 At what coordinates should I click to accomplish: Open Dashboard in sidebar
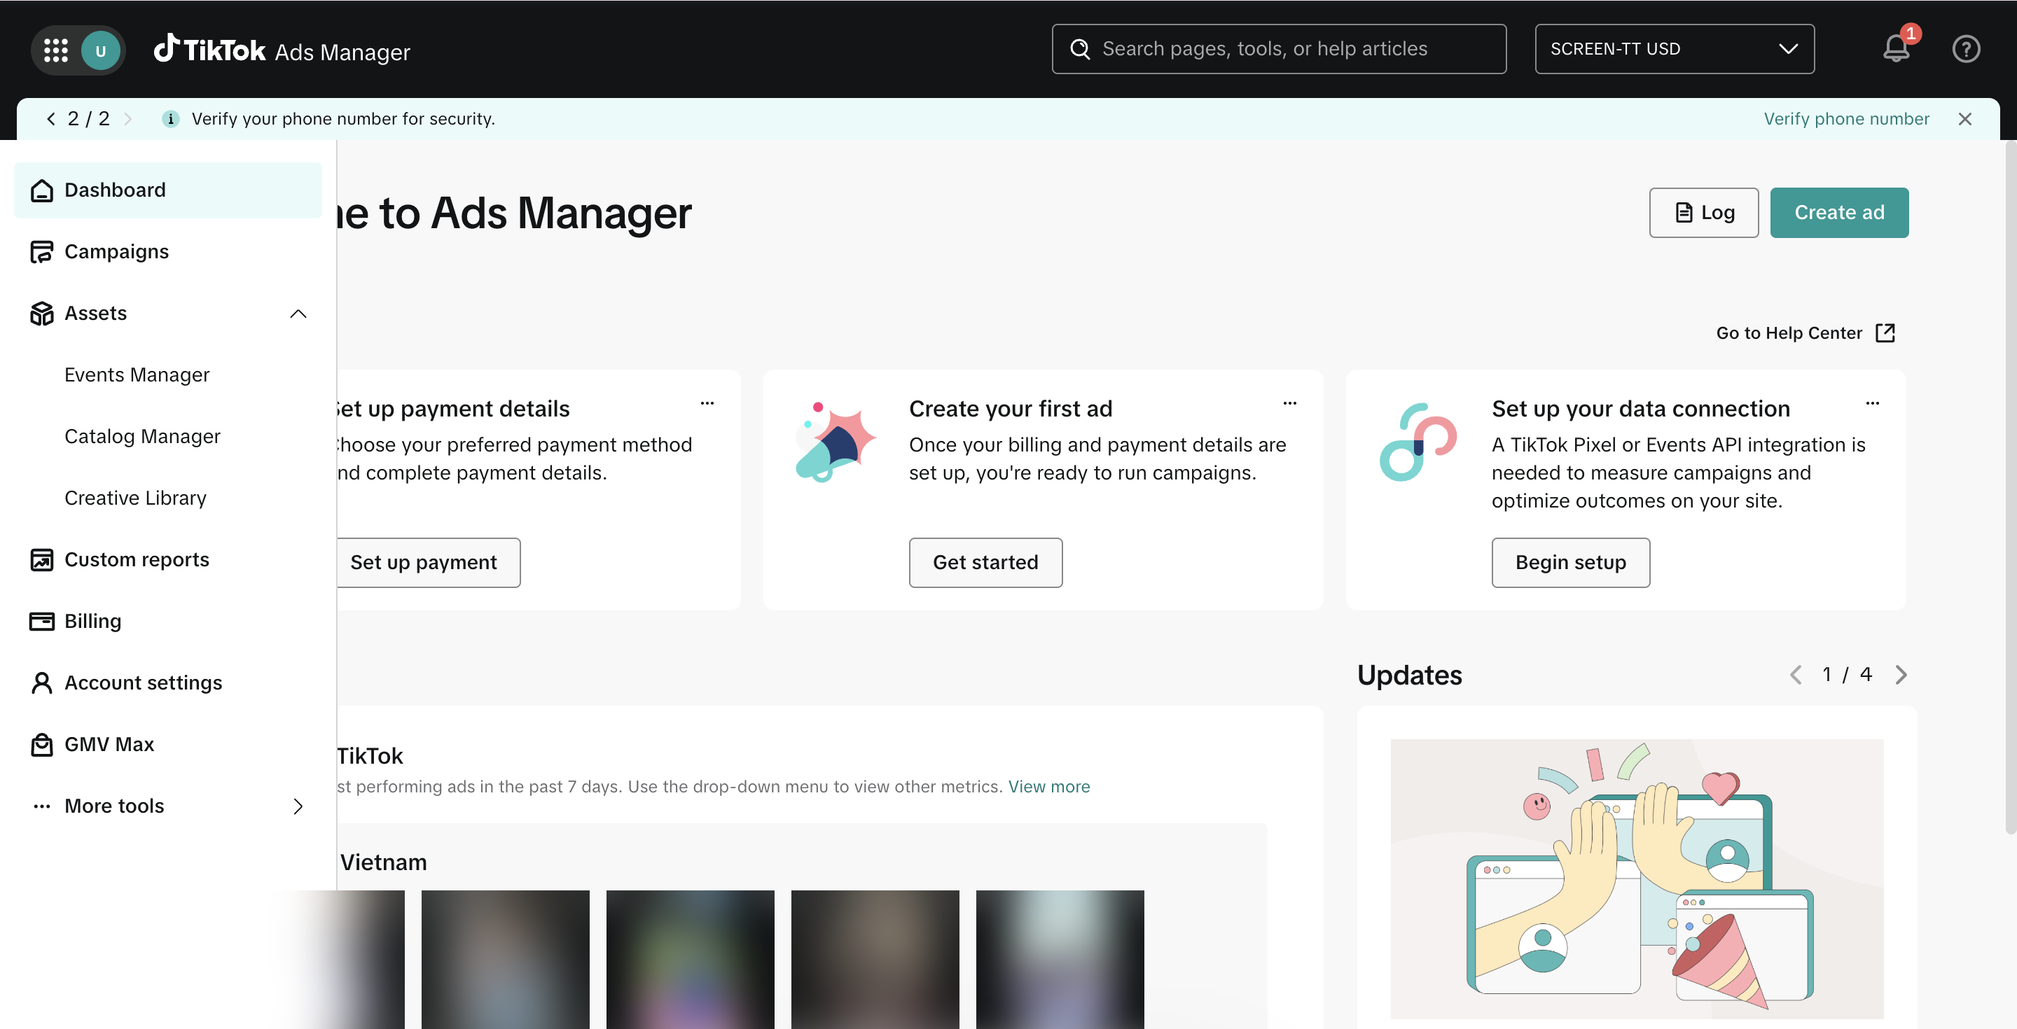(x=167, y=190)
